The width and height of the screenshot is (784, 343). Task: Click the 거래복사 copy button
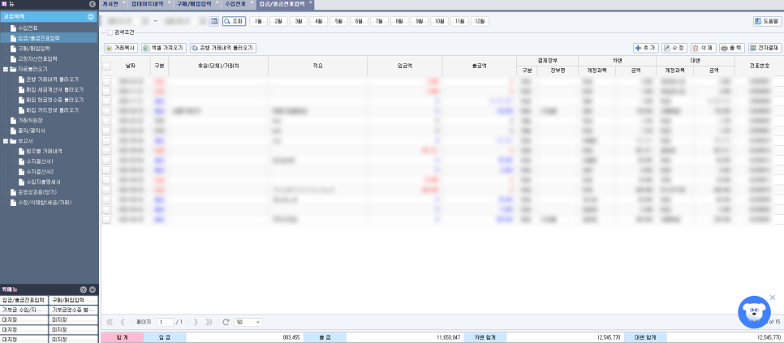click(x=120, y=49)
